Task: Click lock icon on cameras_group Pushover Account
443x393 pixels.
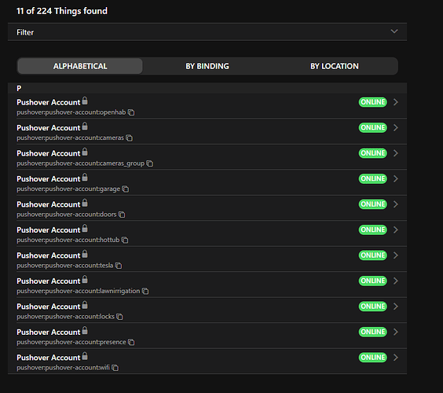Action: click(85, 152)
